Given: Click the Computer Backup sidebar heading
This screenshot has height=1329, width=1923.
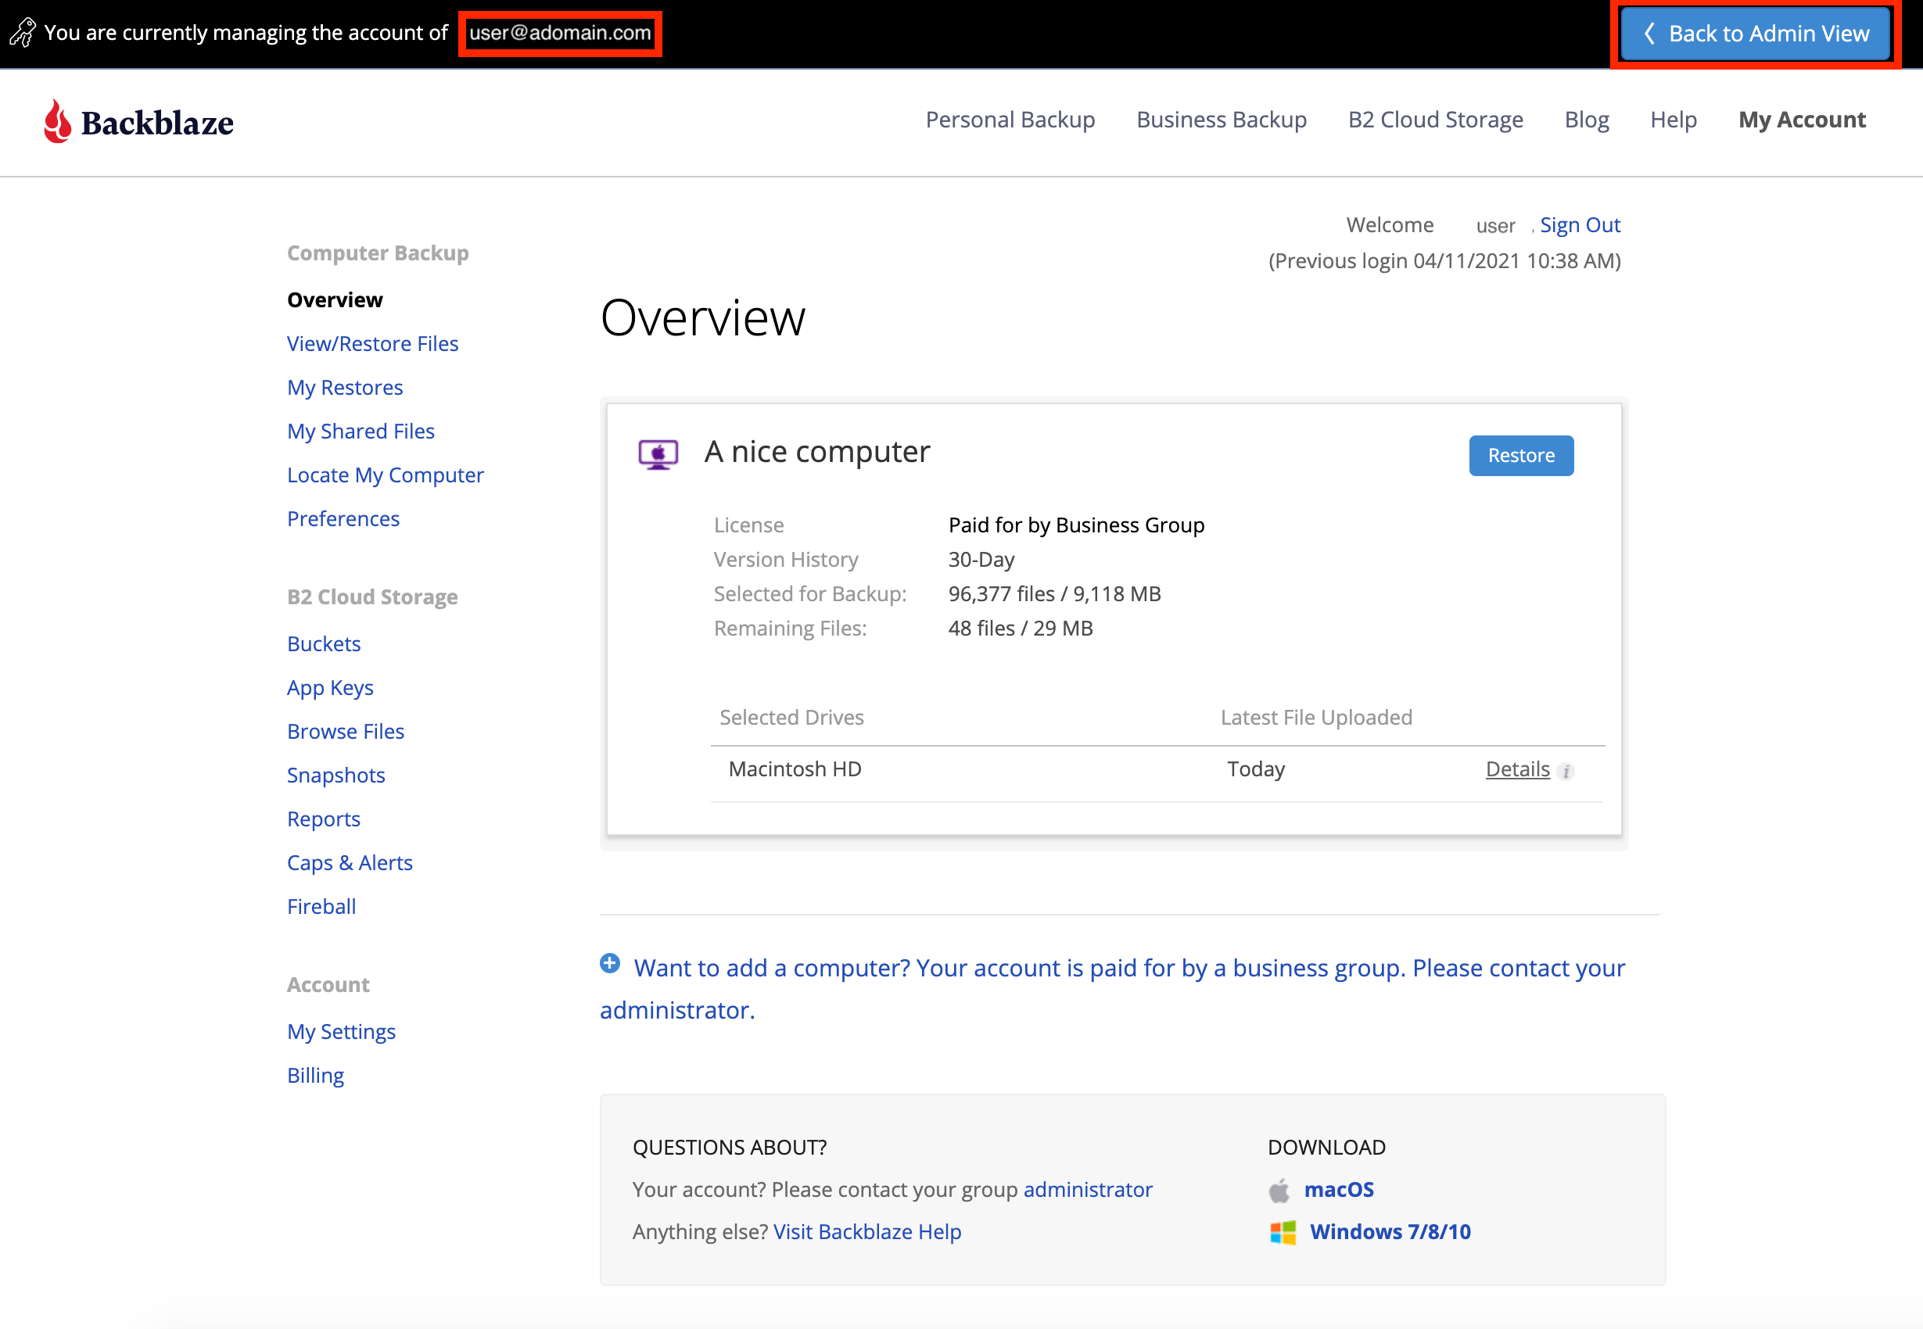Looking at the screenshot, I should point(378,253).
